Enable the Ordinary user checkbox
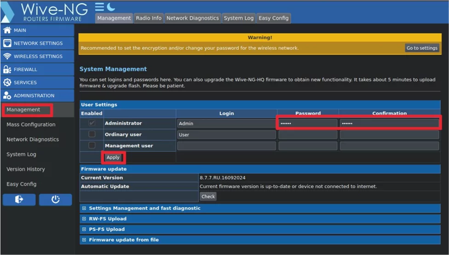 point(92,134)
